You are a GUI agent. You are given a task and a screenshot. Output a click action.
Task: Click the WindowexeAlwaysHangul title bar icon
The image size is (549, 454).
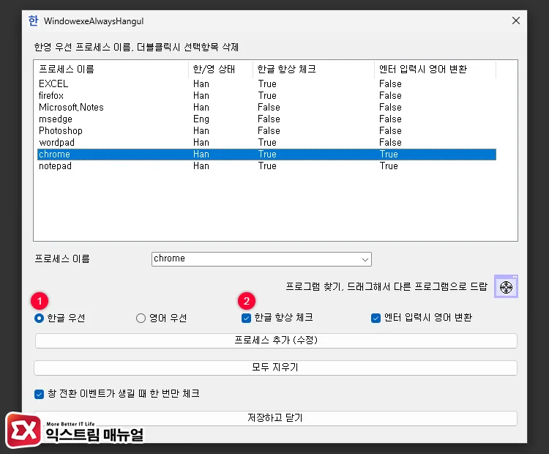[33, 21]
